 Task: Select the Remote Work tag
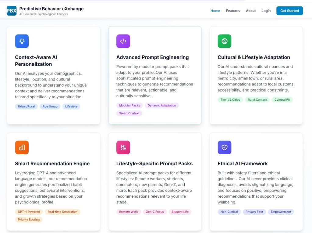[129, 212]
